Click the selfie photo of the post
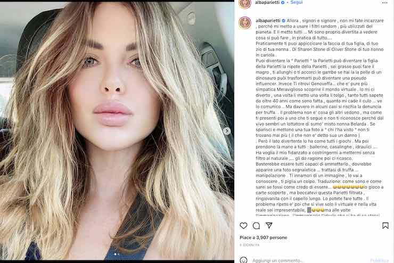The height and width of the screenshot is (263, 394). 117,131
